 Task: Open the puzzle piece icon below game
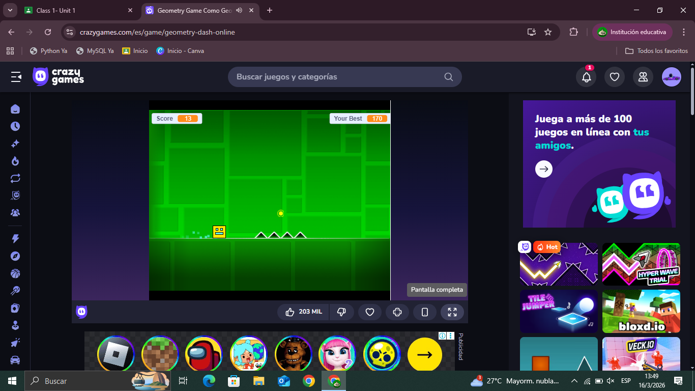coord(397,312)
